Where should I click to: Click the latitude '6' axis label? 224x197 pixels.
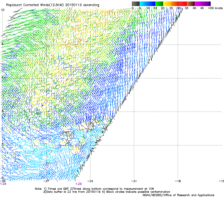tap(2, 77)
